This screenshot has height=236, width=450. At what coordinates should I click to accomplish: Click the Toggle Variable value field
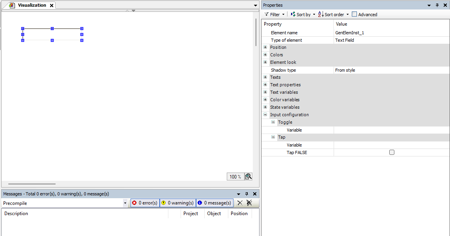391,130
